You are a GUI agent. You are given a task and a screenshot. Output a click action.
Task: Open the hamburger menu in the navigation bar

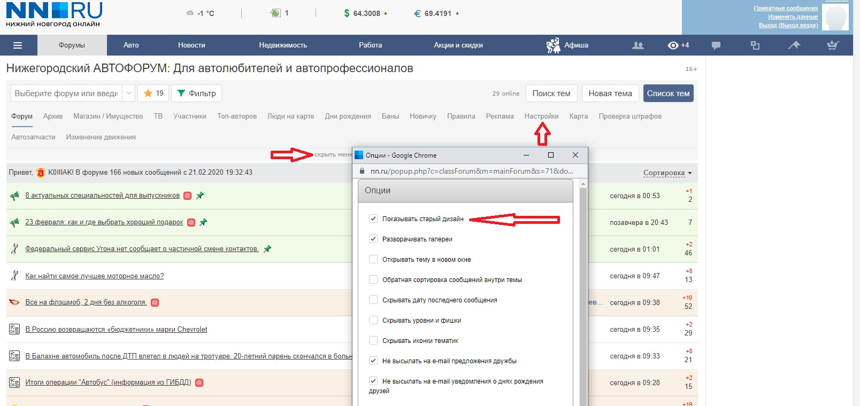[18, 45]
